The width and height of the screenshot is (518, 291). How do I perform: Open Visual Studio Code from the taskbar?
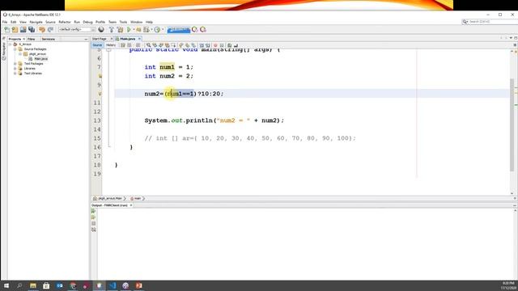pyautogui.click(x=113, y=285)
